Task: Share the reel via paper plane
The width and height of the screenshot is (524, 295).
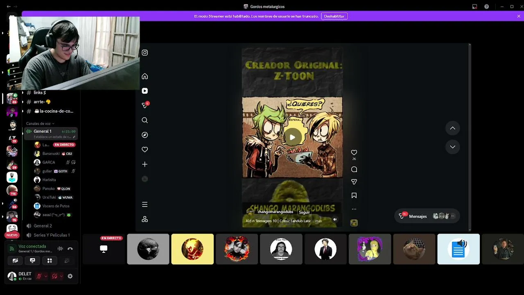Action: pos(354,182)
